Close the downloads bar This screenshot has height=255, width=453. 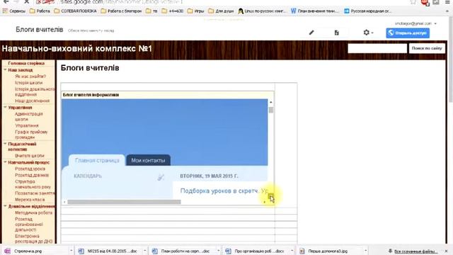[x=447, y=251]
